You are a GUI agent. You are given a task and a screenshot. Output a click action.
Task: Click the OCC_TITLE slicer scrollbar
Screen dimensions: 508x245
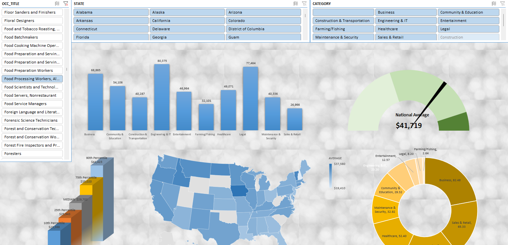tap(67, 69)
